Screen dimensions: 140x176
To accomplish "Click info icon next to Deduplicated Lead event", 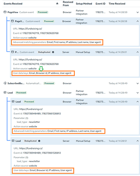I will click(39, 141).
